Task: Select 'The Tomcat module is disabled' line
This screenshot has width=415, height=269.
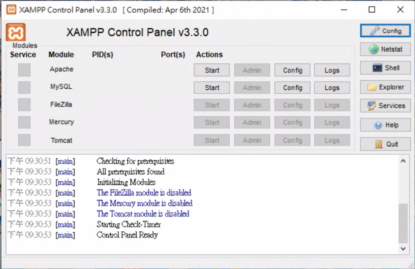Action: click(143, 214)
